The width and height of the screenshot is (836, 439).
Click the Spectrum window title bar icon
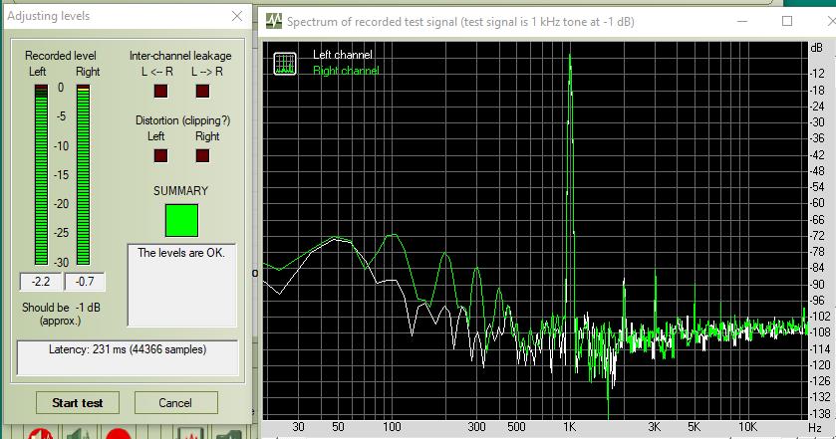tap(273, 21)
